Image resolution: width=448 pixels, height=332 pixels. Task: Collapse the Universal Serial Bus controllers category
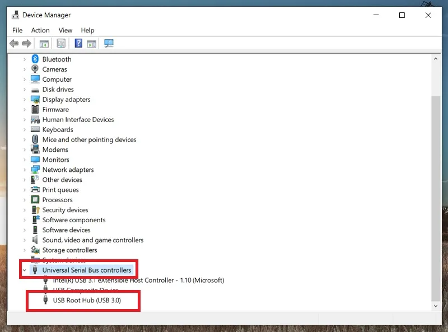pos(25,270)
